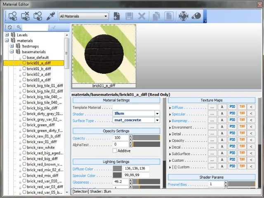Open the All Materials filter dropdown
This screenshot has height=198, width=264.
click(84, 16)
